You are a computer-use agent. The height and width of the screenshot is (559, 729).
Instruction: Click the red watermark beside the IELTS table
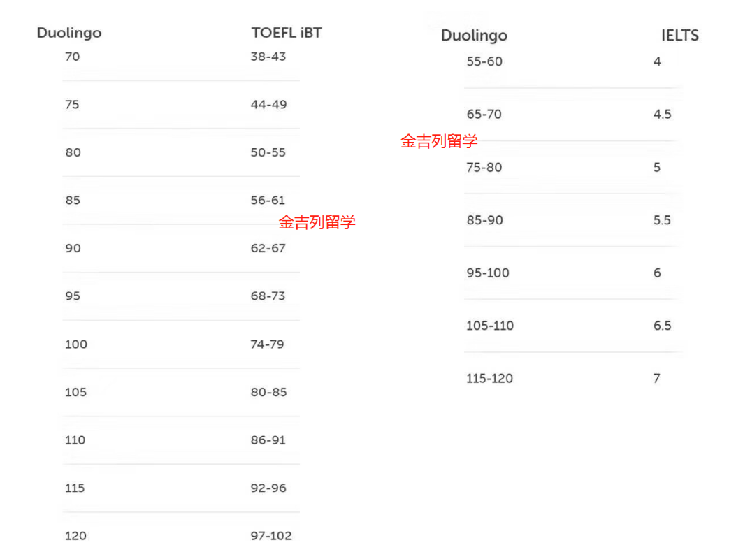point(439,141)
